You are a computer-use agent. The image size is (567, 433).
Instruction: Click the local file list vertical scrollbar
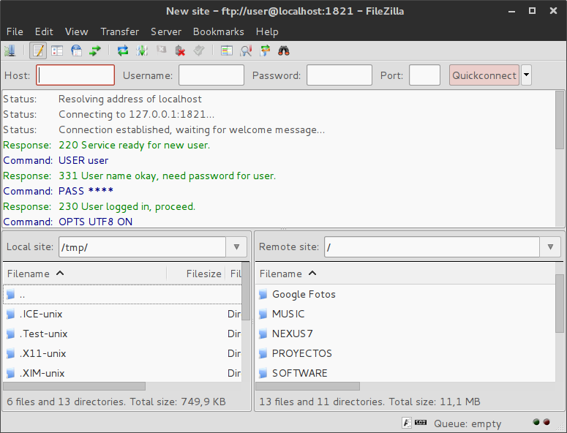click(x=246, y=291)
